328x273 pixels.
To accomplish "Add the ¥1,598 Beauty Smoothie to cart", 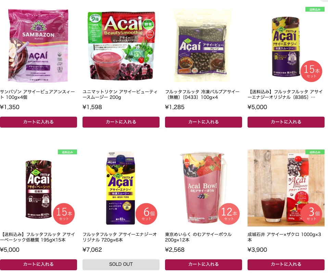I will [121, 122].
